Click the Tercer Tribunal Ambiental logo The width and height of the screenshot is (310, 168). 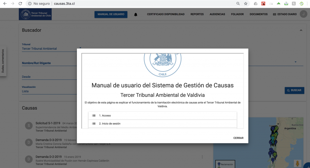pos(35,14)
